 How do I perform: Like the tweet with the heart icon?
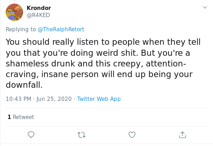tap(132, 135)
